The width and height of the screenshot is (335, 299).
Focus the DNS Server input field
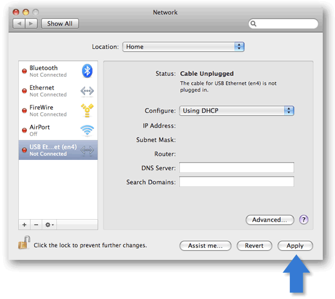click(236, 167)
